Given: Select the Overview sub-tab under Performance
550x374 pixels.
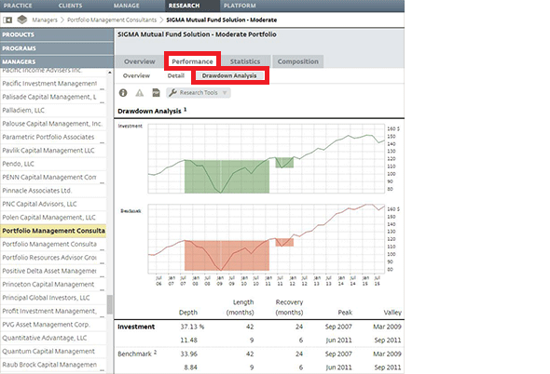Looking at the screenshot, I should tap(136, 75).
